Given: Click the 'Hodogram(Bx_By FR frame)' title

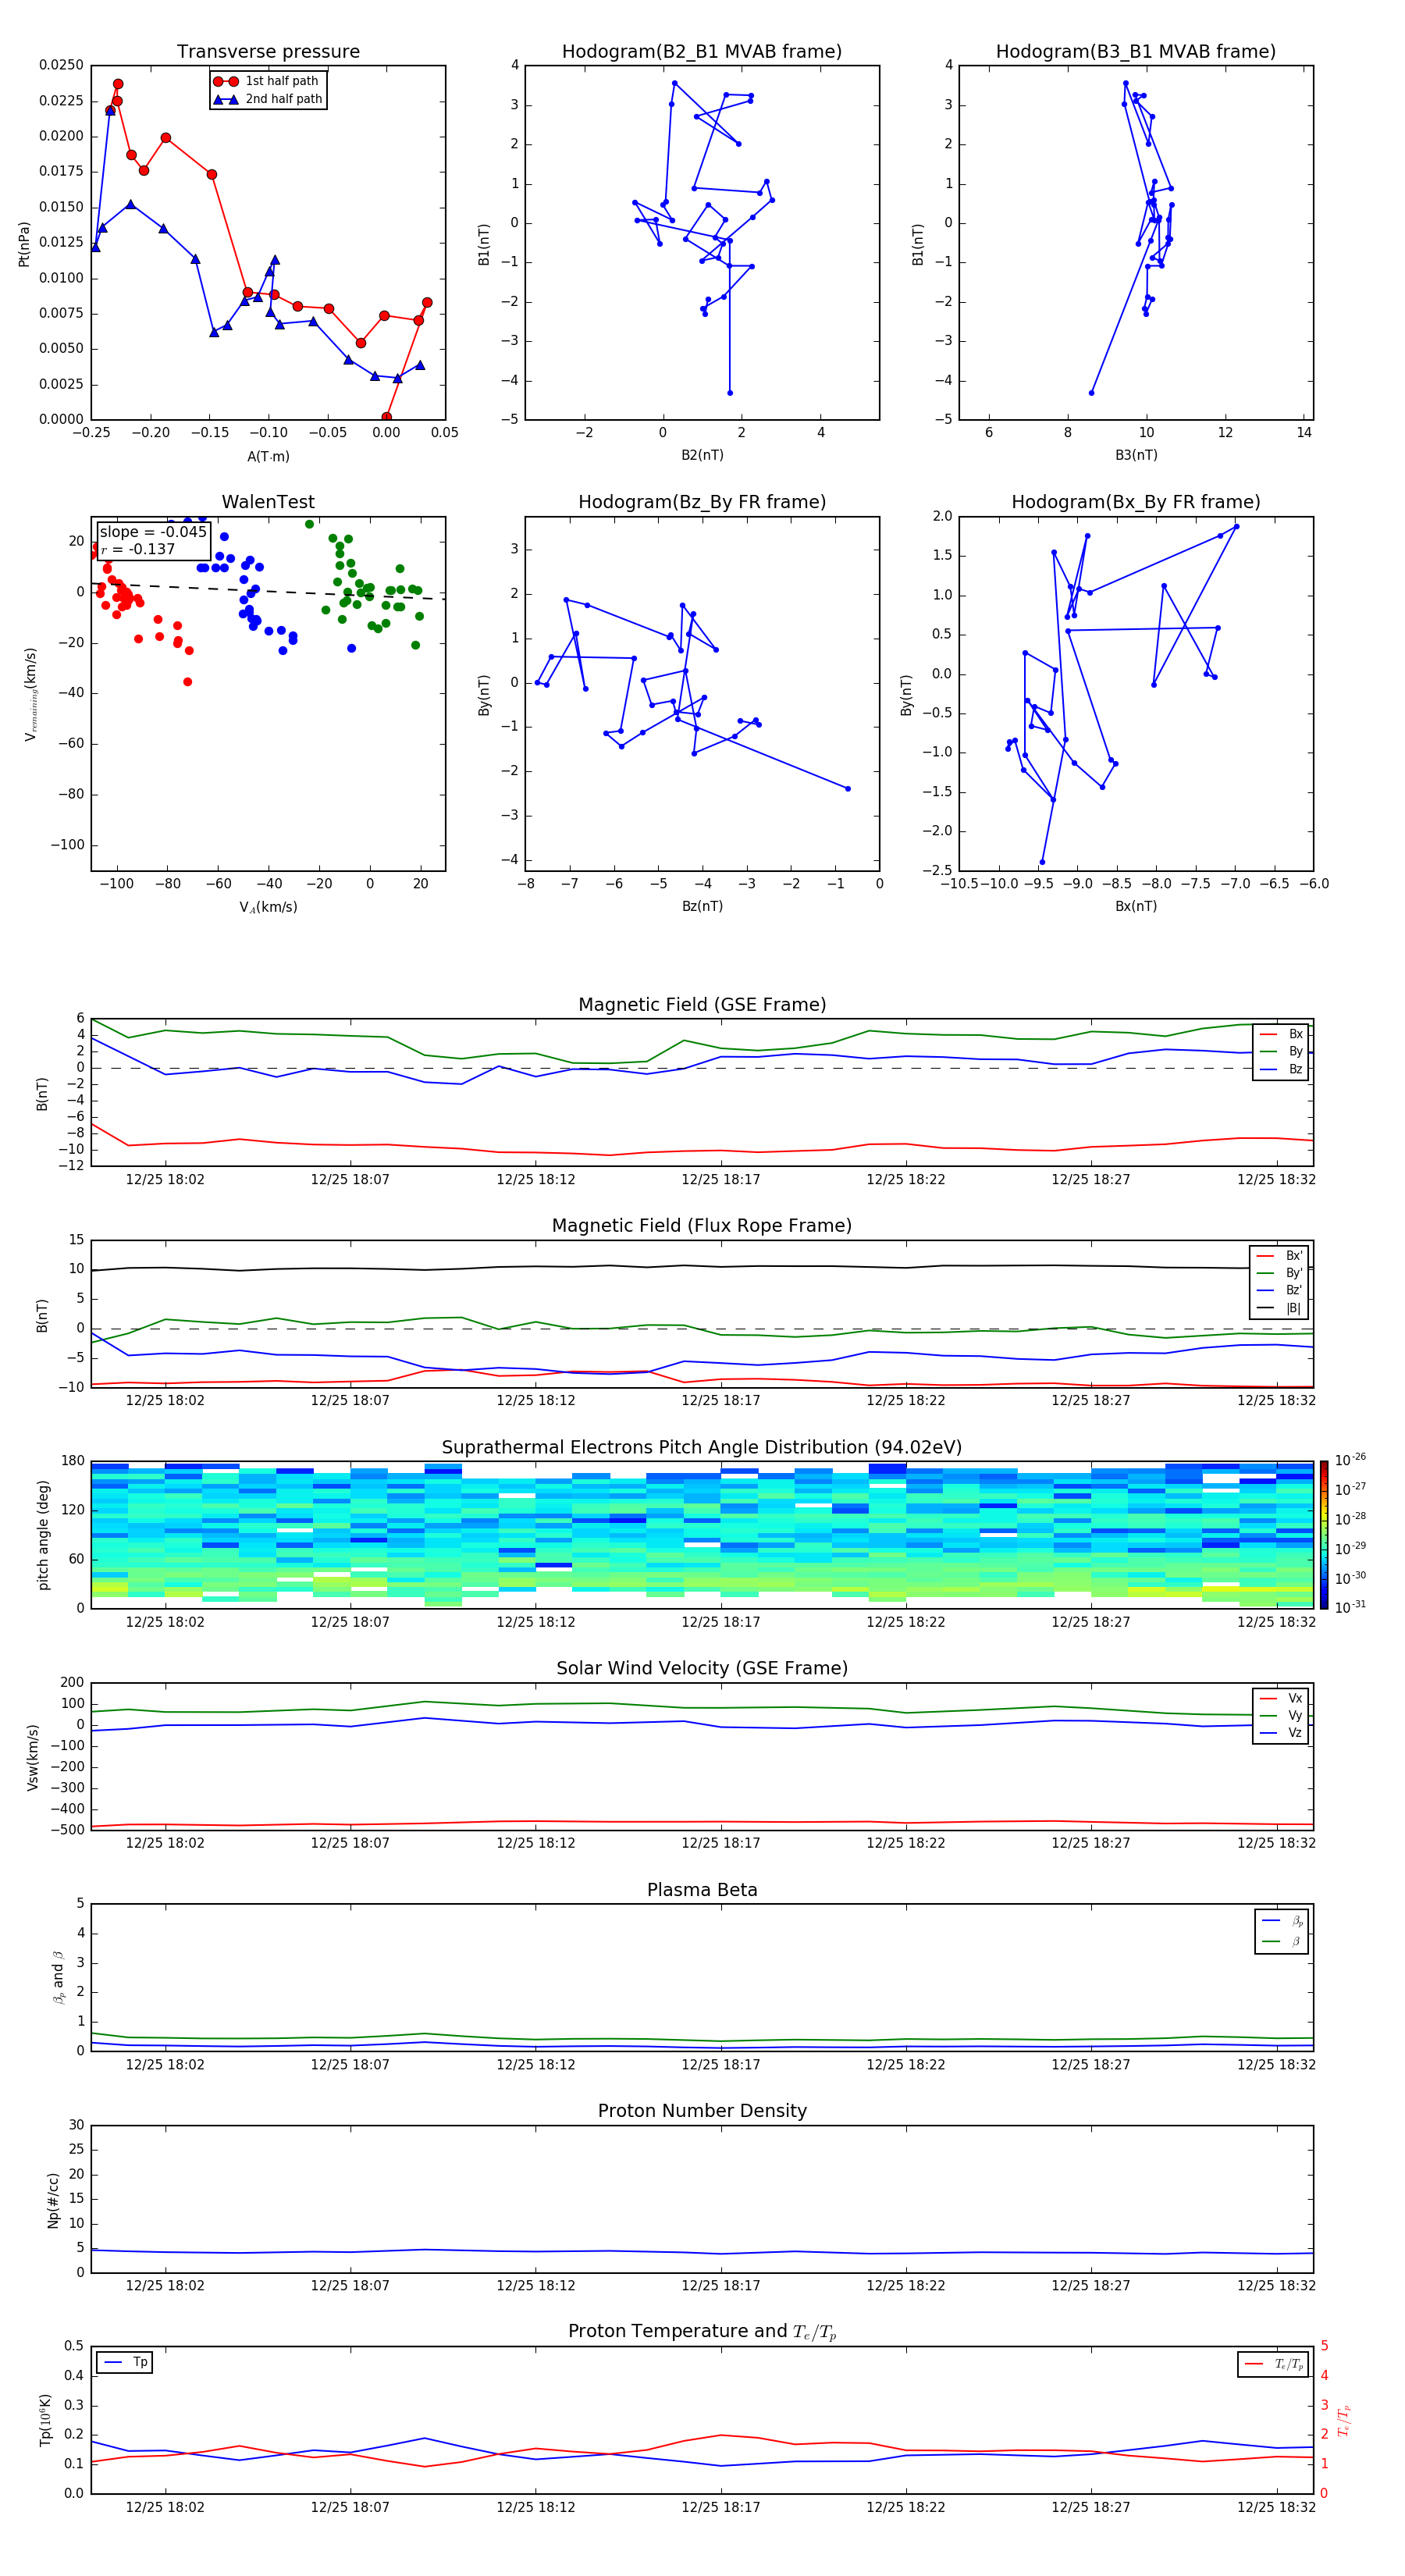Looking at the screenshot, I should point(1136,502).
